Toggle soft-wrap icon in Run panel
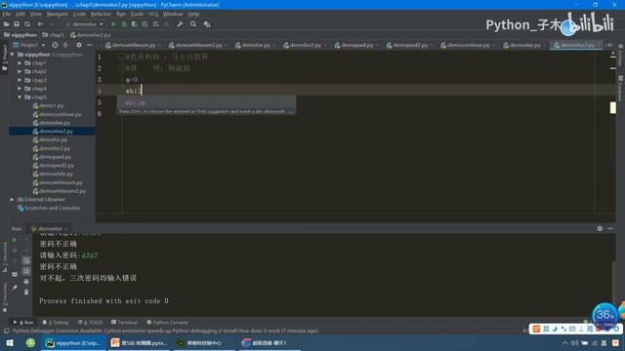 [26, 260]
